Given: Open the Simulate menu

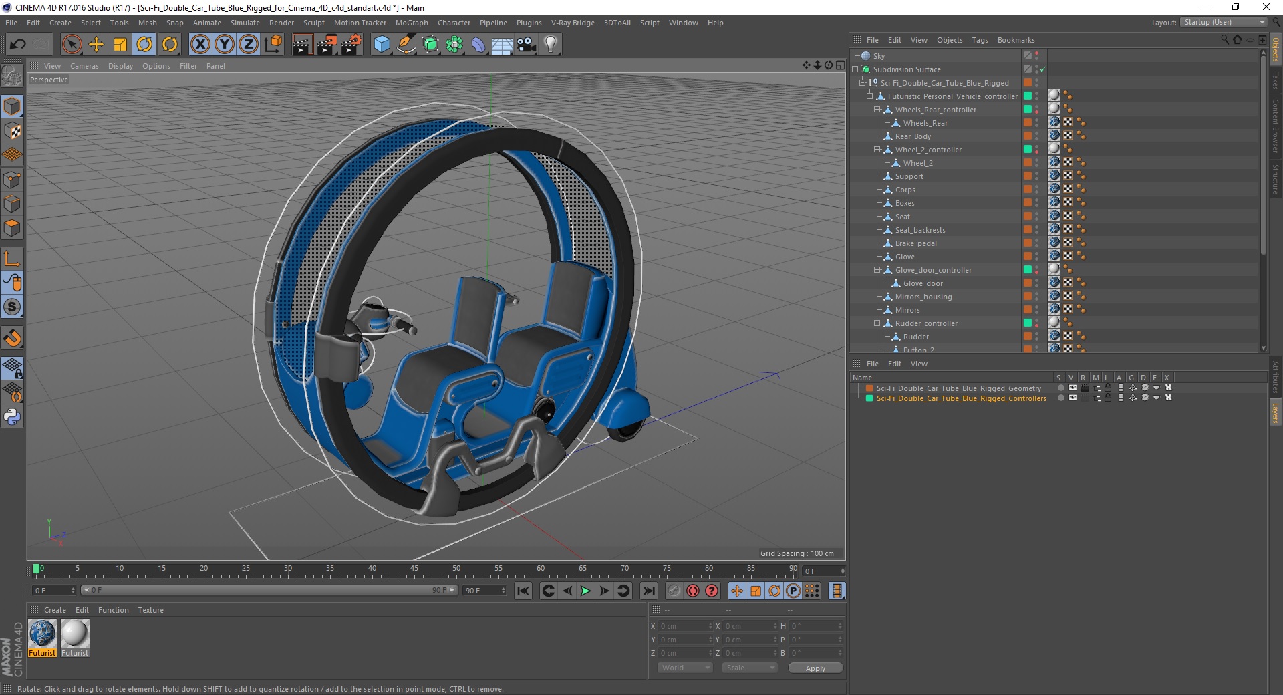Looking at the screenshot, I should (245, 23).
